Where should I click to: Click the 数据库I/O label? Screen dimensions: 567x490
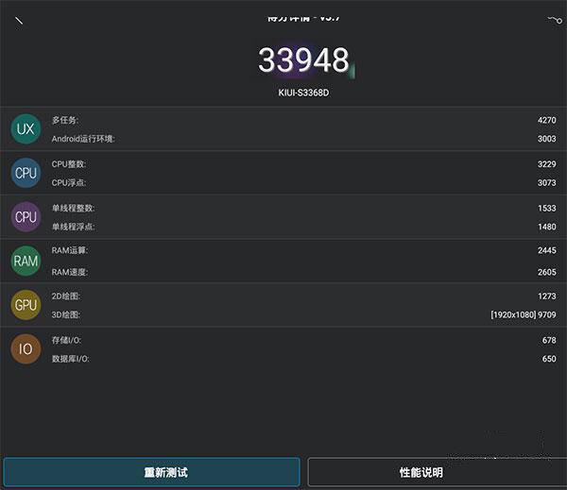click(x=71, y=359)
